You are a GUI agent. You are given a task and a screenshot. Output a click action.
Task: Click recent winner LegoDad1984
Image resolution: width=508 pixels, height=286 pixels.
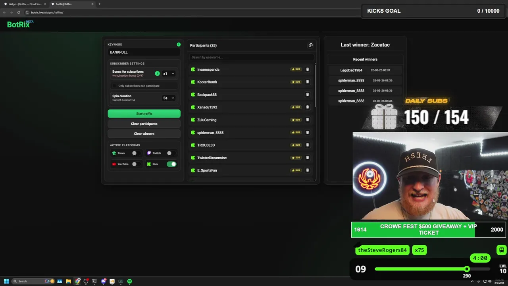coord(351,70)
